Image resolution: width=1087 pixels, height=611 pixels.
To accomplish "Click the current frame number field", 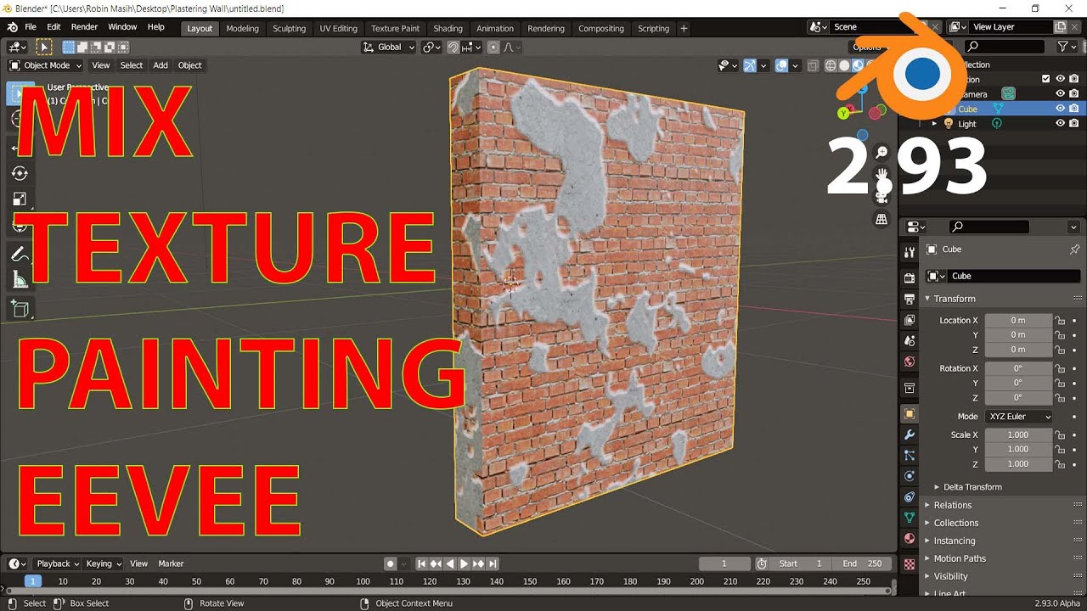I will [x=724, y=563].
